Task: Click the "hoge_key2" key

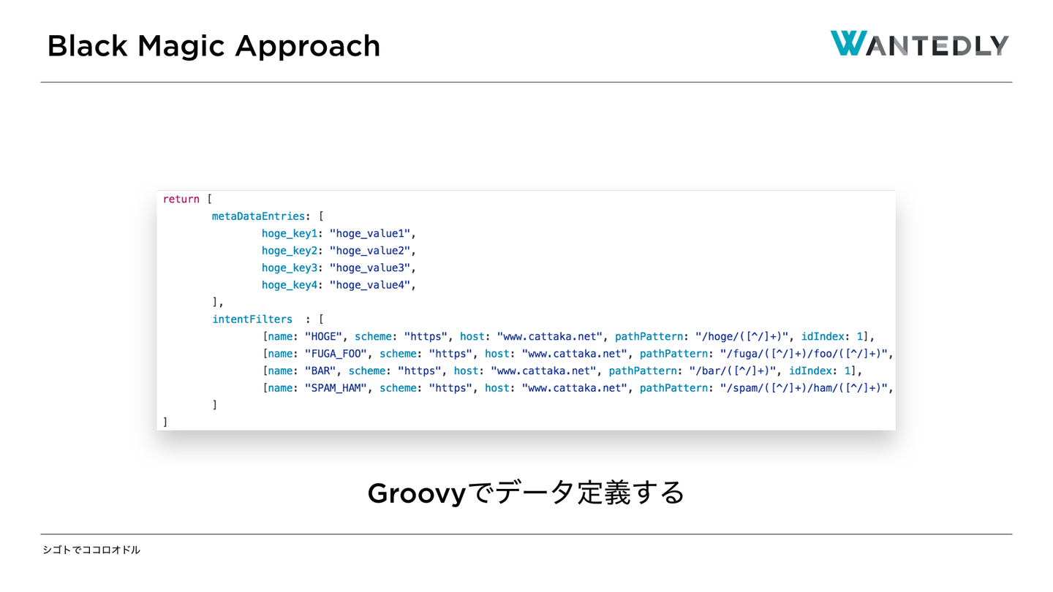Action: click(290, 251)
